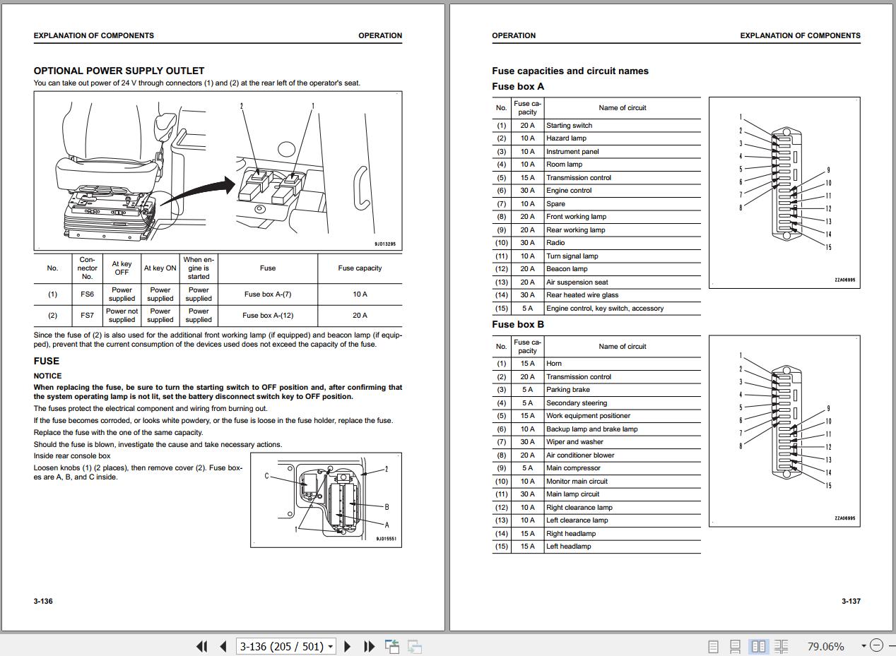Click the Left headlamp entry
Image resolution: width=896 pixels, height=656 pixels.
click(x=568, y=547)
